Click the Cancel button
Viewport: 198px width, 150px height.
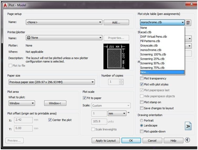click(x=152, y=141)
